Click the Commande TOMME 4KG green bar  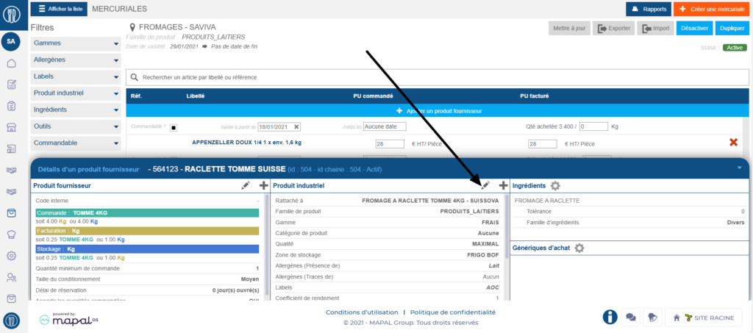pos(147,213)
